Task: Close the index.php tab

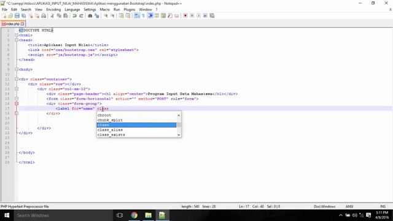Action: (x=23, y=24)
